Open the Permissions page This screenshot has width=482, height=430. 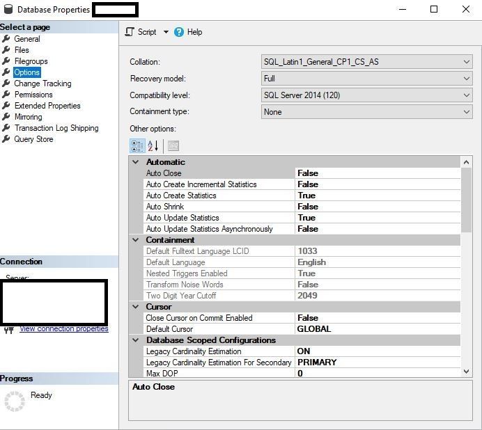(33, 95)
